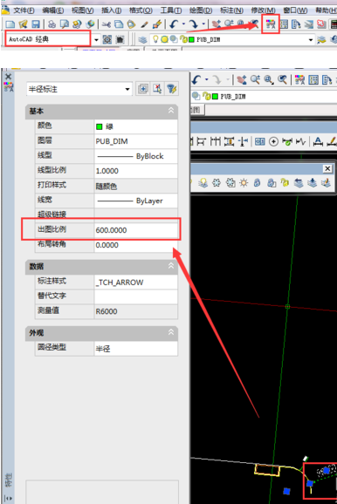Close the floating layer toolbar
Image resolution: width=337 pixels, height=504 pixels.
pyautogui.click(x=327, y=168)
